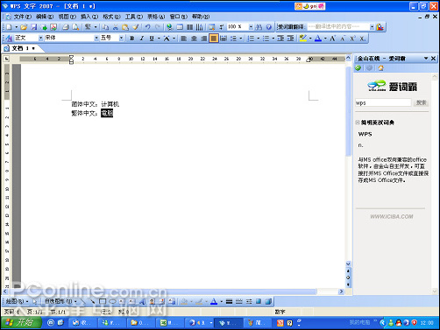Click the WWW.ICIBA.COM link
The image size is (440, 330).
pyautogui.click(x=392, y=216)
